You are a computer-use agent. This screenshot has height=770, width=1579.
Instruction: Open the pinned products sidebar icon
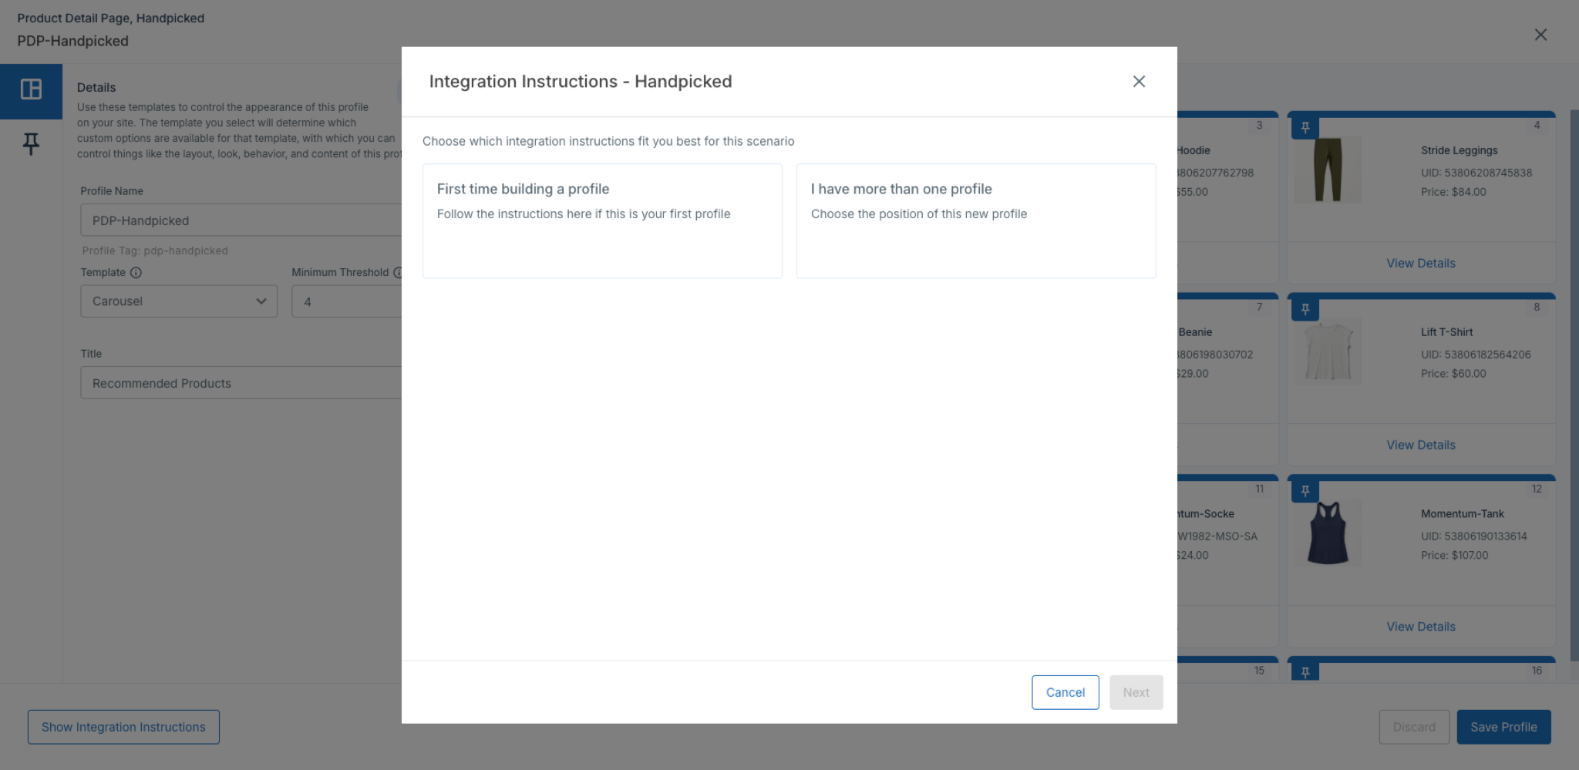pyautogui.click(x=31, y=144)
